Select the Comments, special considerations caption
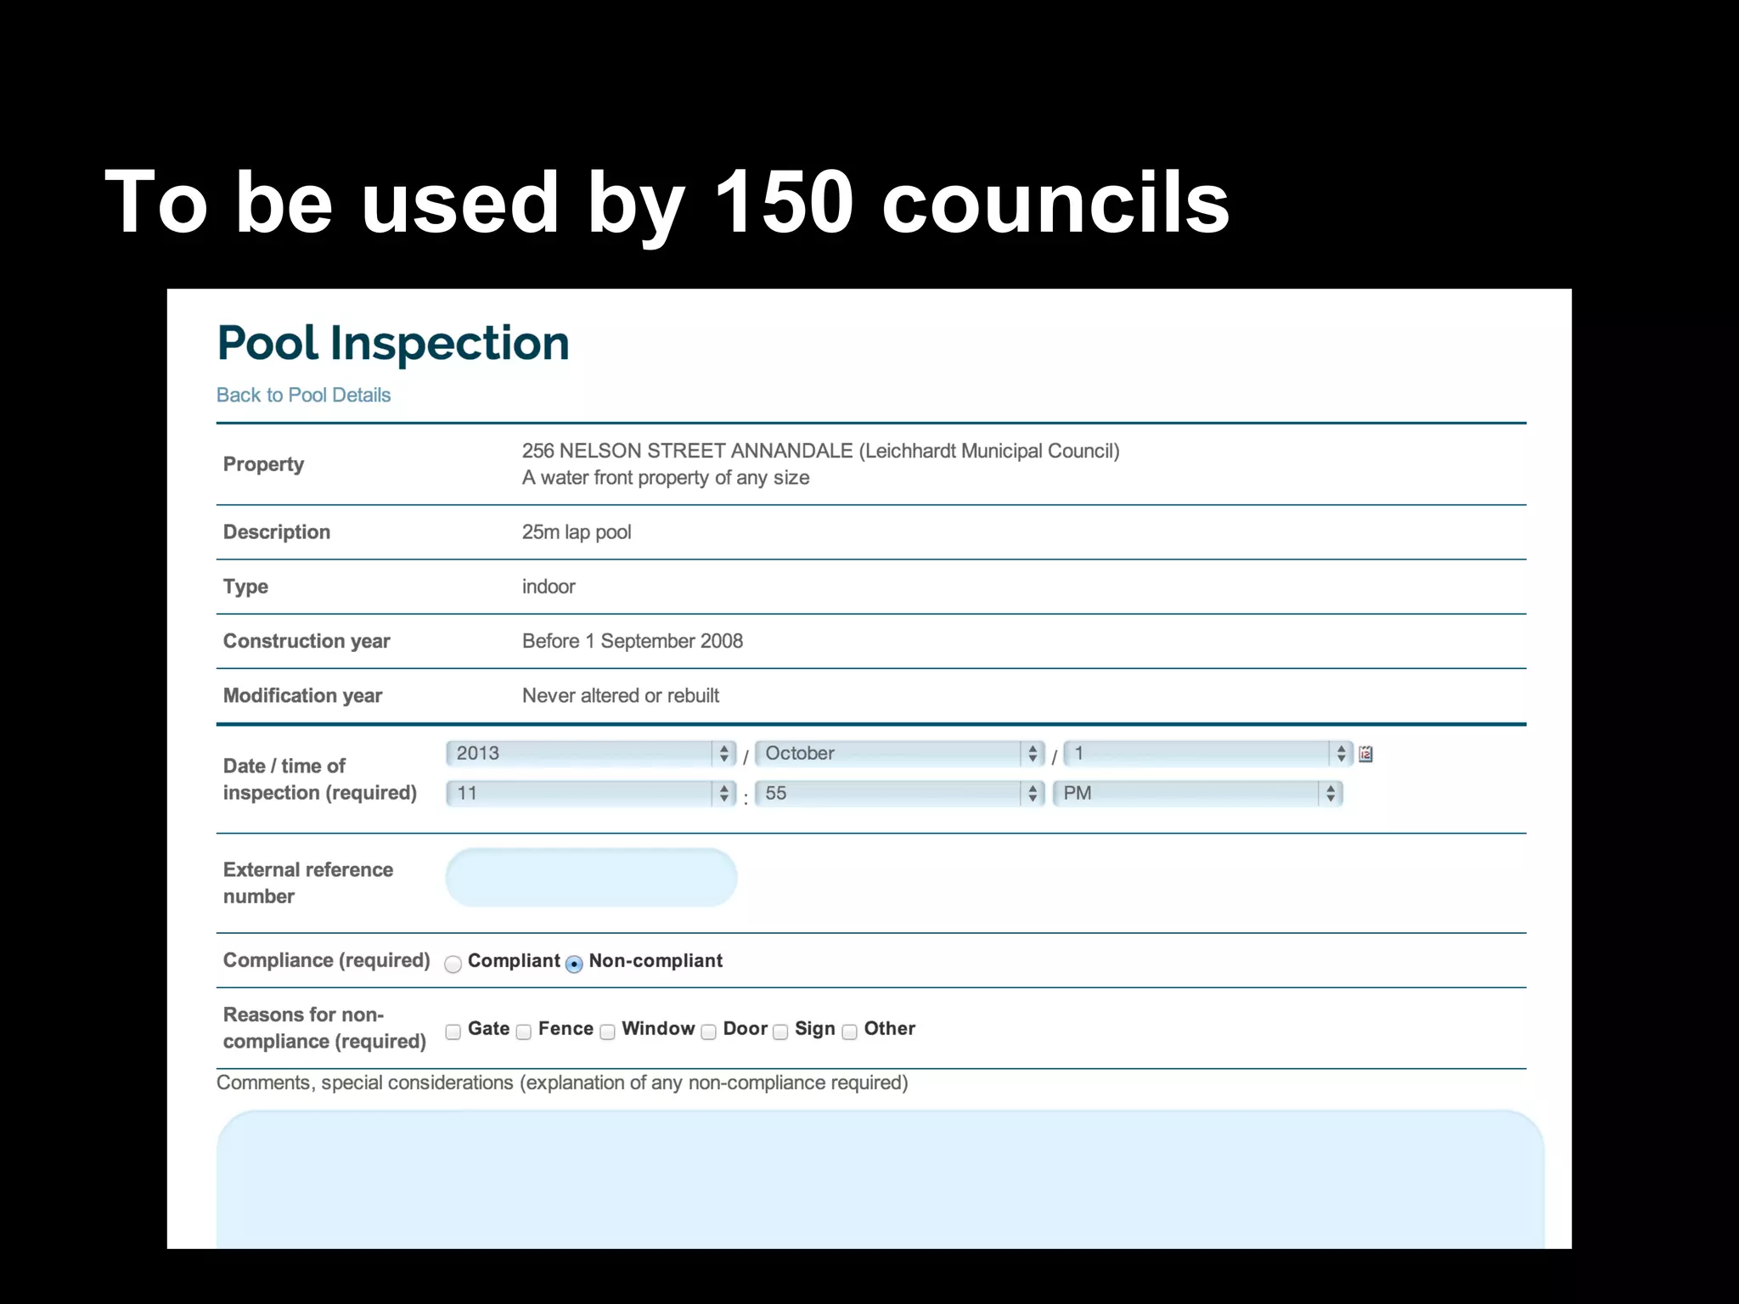 tap(562, 1083)
